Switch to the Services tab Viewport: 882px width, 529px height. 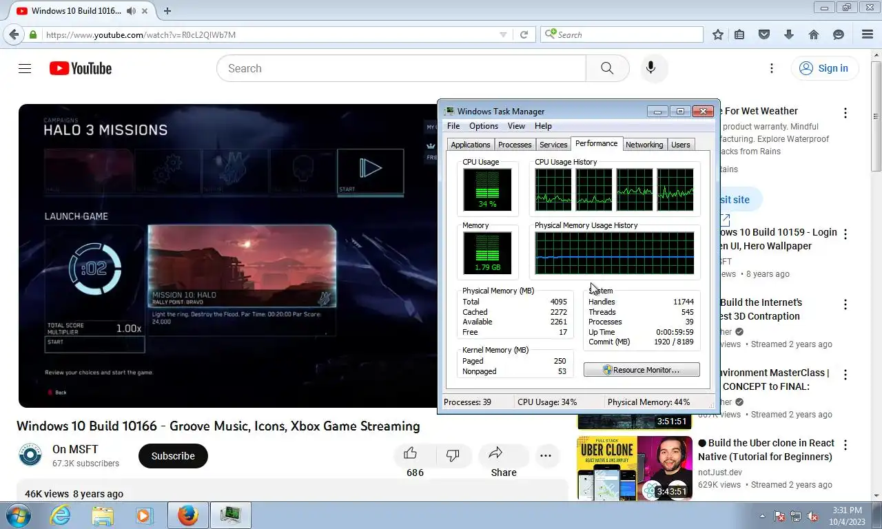pyautogui.click(x=553, y=145)
